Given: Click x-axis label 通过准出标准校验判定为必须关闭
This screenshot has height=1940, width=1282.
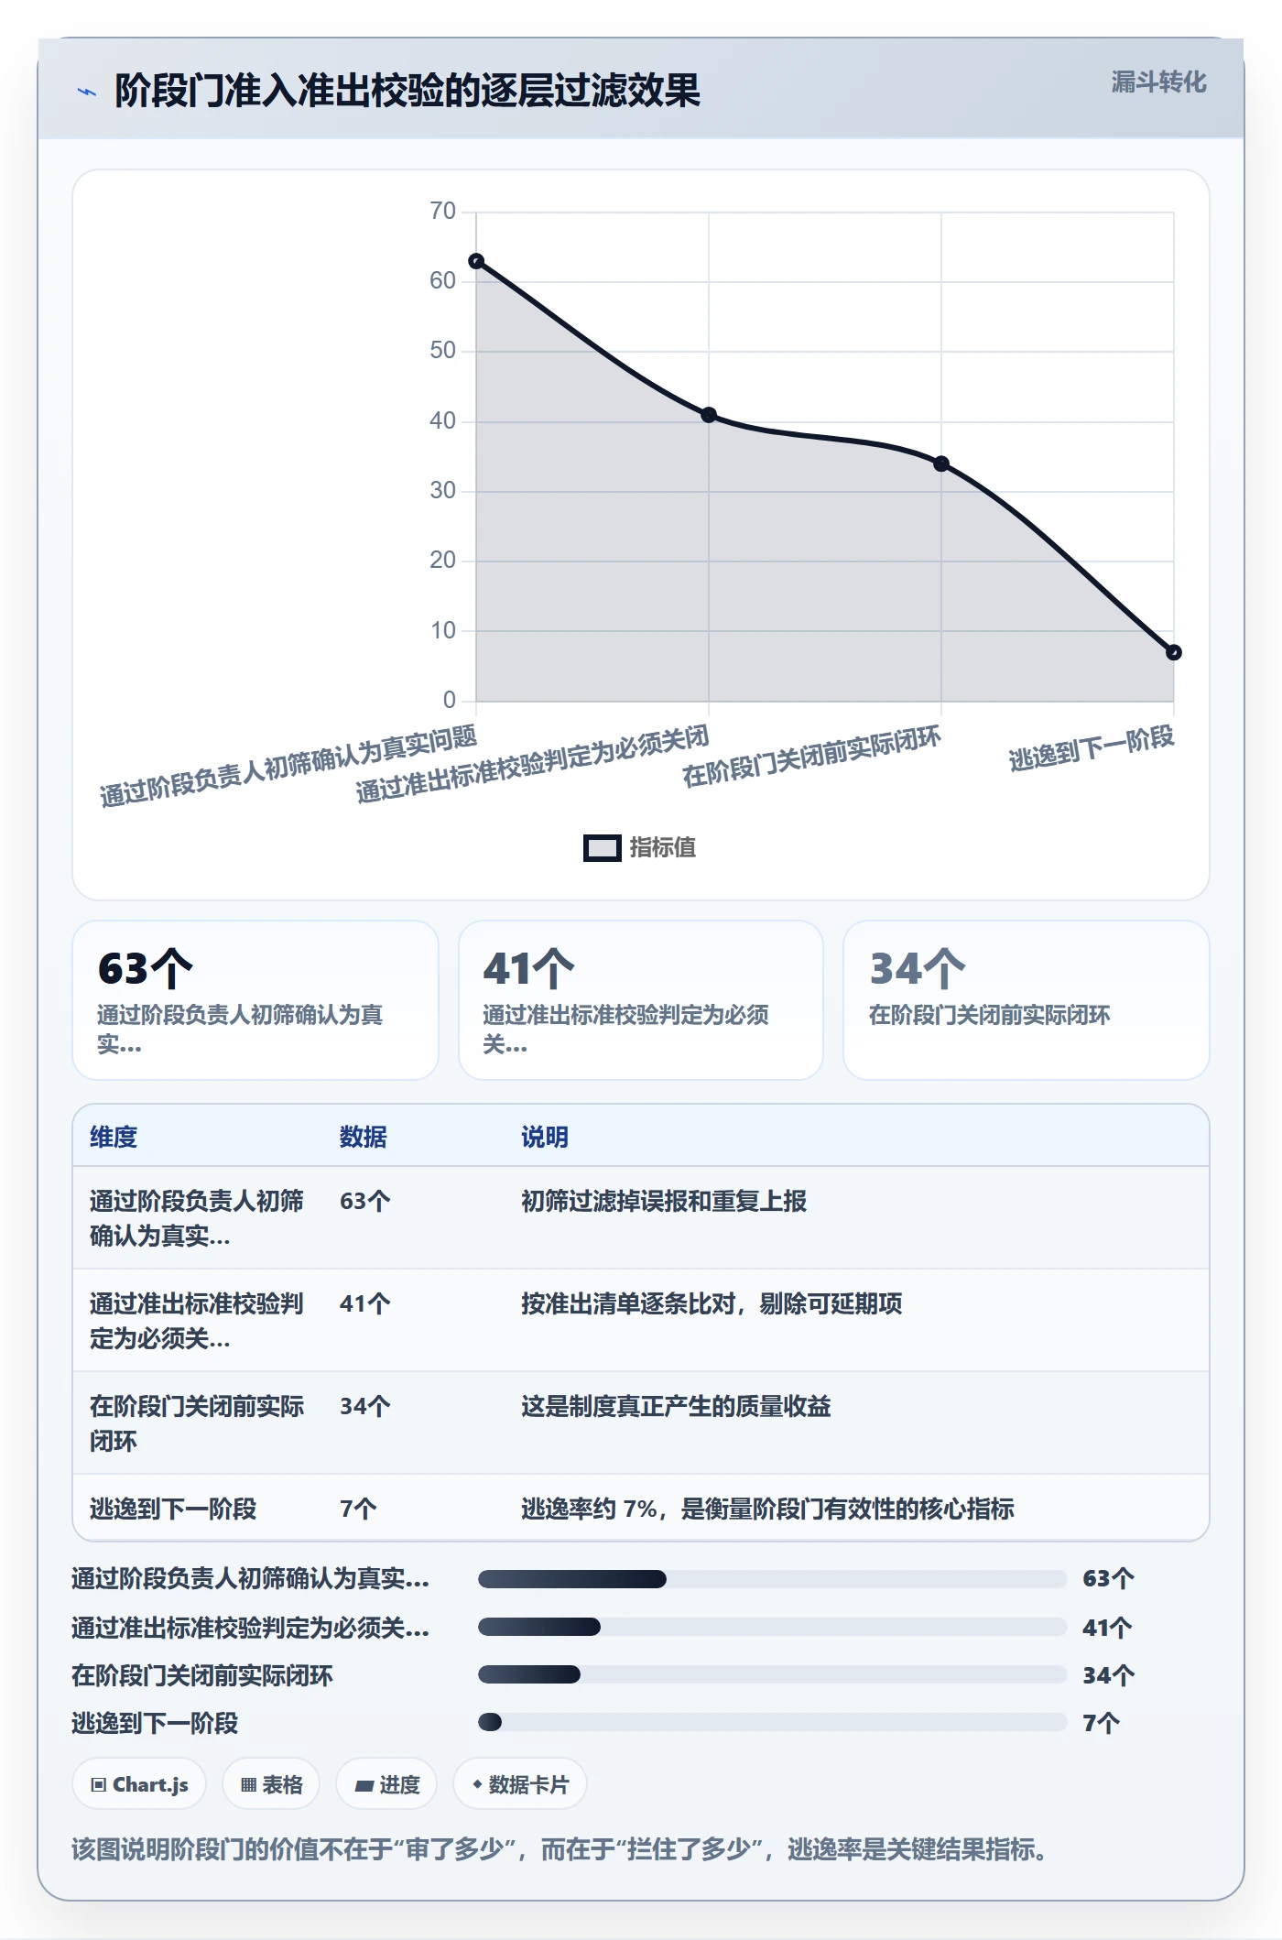Looking at the screenshot, I should [532, 764].
